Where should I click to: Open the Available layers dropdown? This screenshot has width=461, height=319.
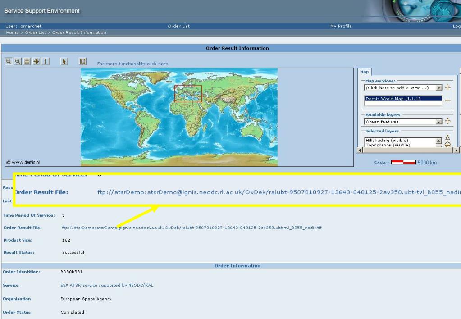tap(439, 121)
